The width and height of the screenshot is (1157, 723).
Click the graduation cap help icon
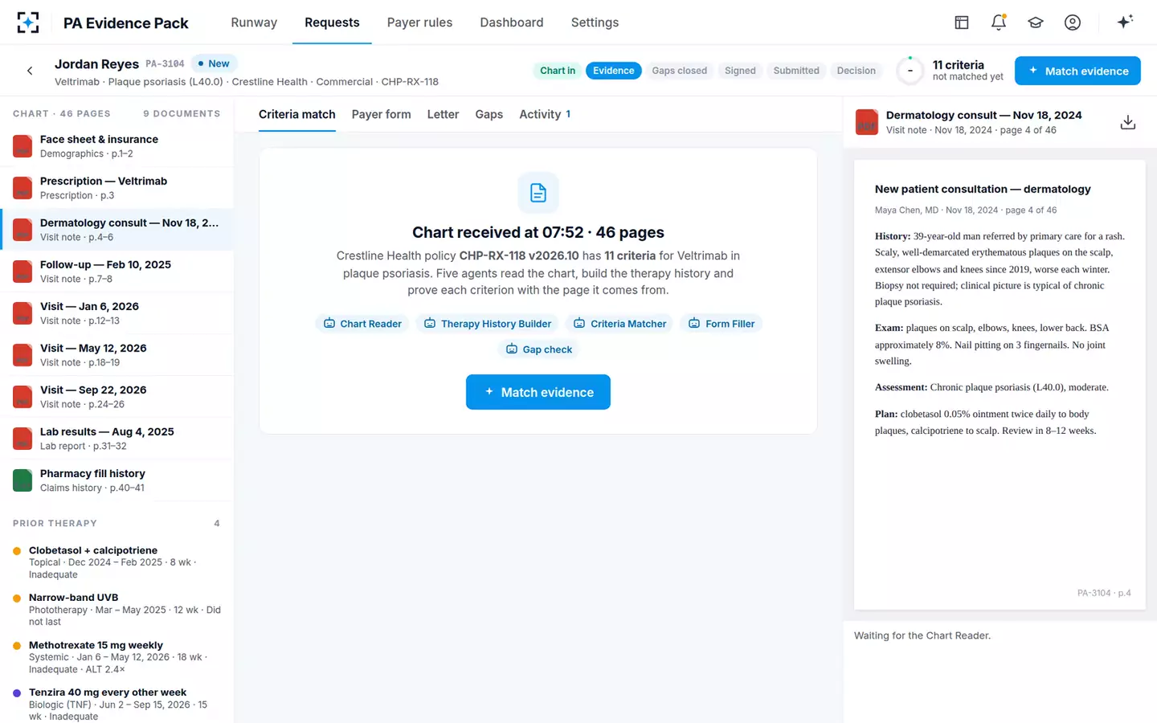1036,22
